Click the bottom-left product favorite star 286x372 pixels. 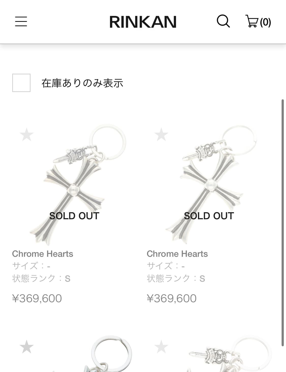coord(27,347)
